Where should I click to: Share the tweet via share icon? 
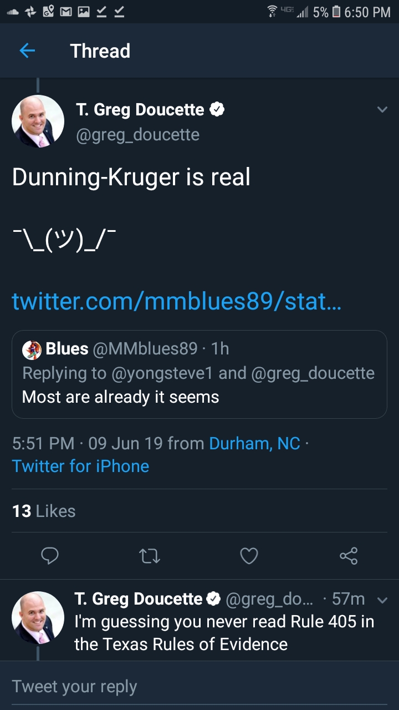pyautogui.click(x=349, y=556)
